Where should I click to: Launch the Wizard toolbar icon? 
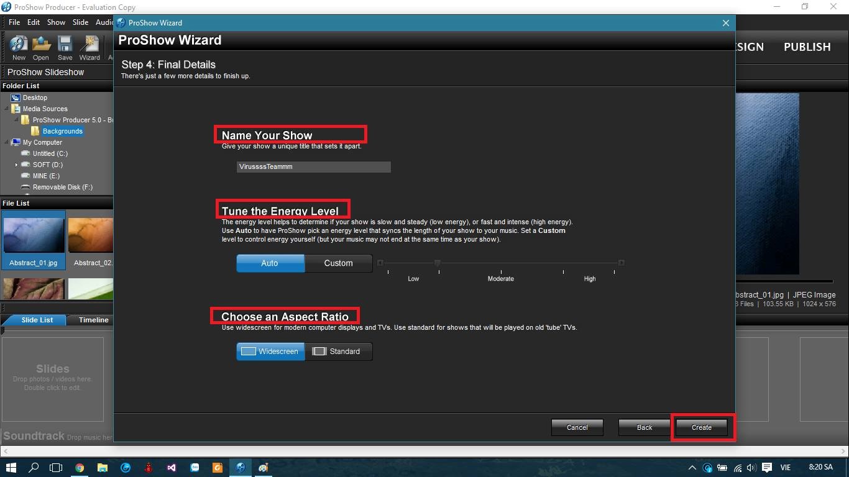coord(89,48)
